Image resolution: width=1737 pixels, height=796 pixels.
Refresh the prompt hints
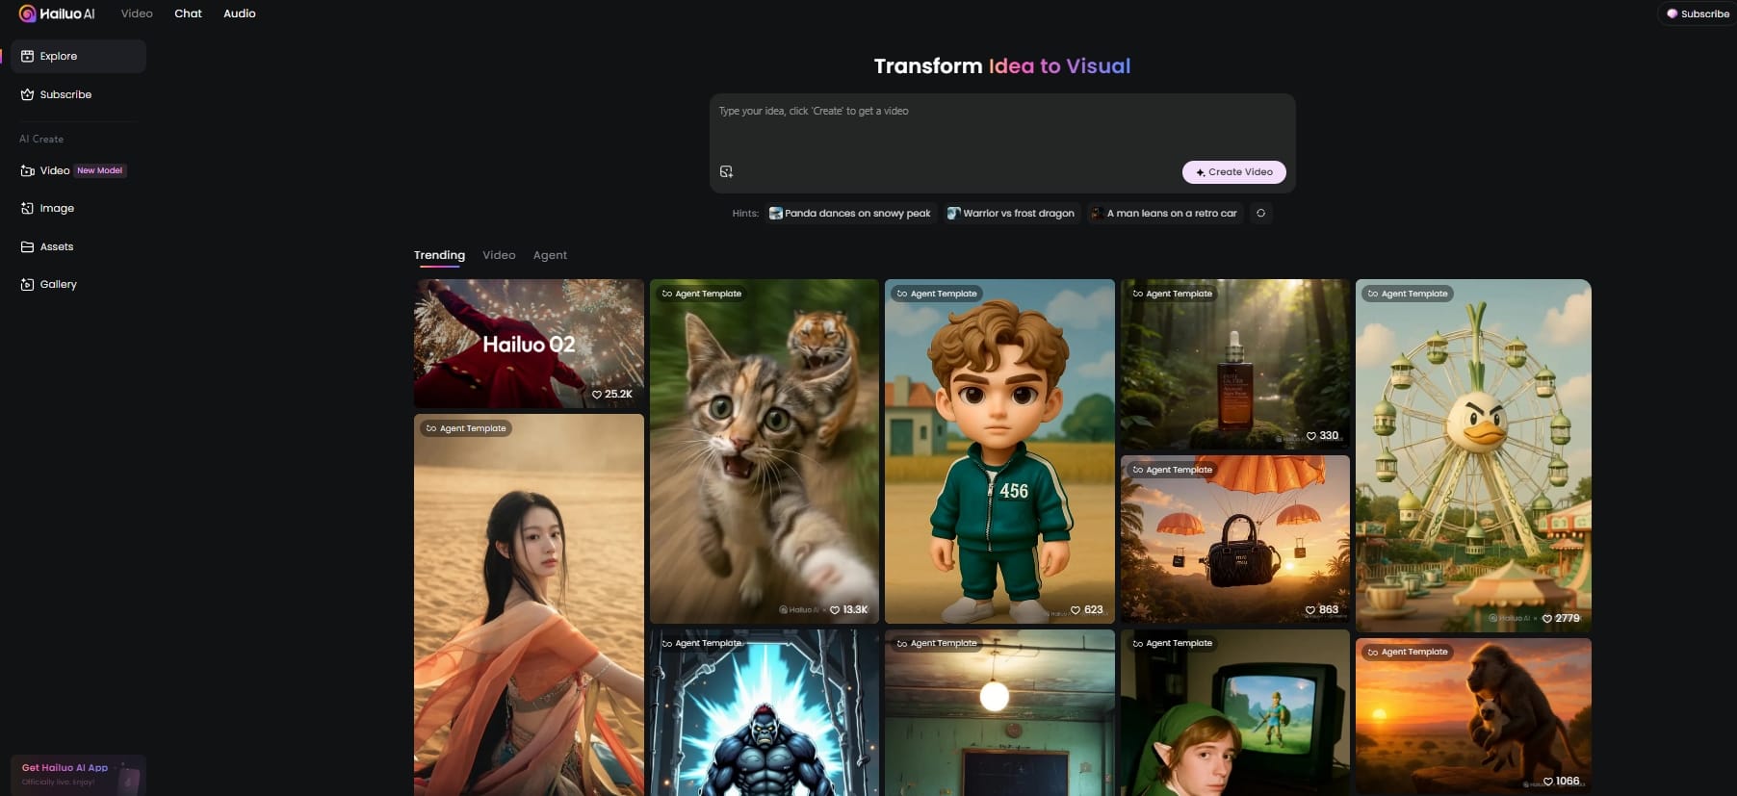coord(1260,214)
